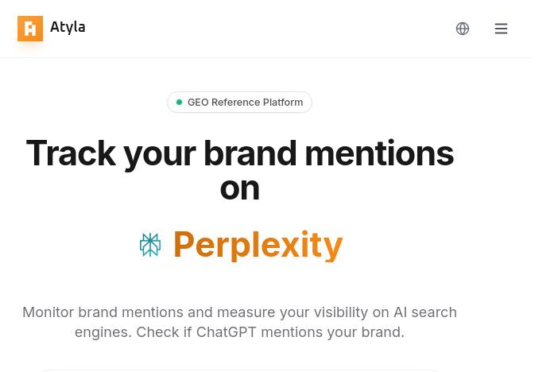Click the word "brand" in the main headline
Screen dimensions: 558x372
250,153
